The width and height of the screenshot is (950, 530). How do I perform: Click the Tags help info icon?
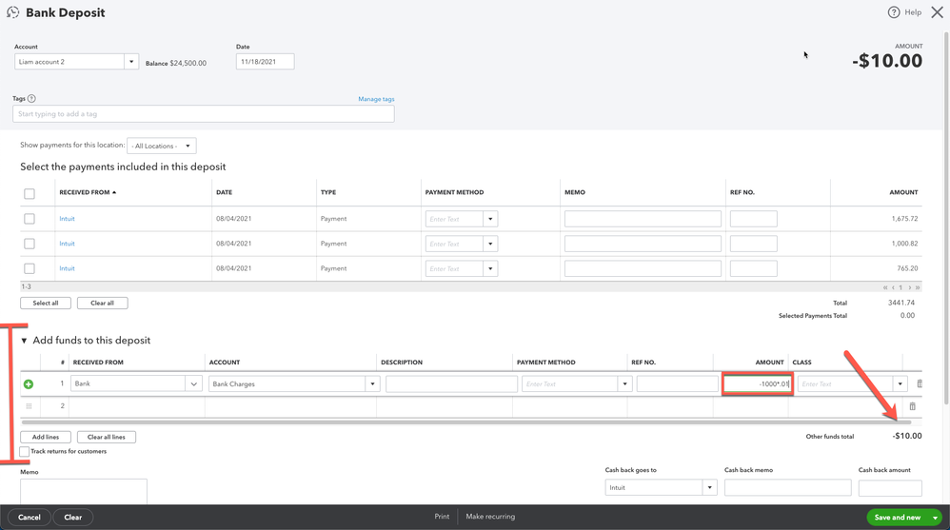[x=31, y=99]
